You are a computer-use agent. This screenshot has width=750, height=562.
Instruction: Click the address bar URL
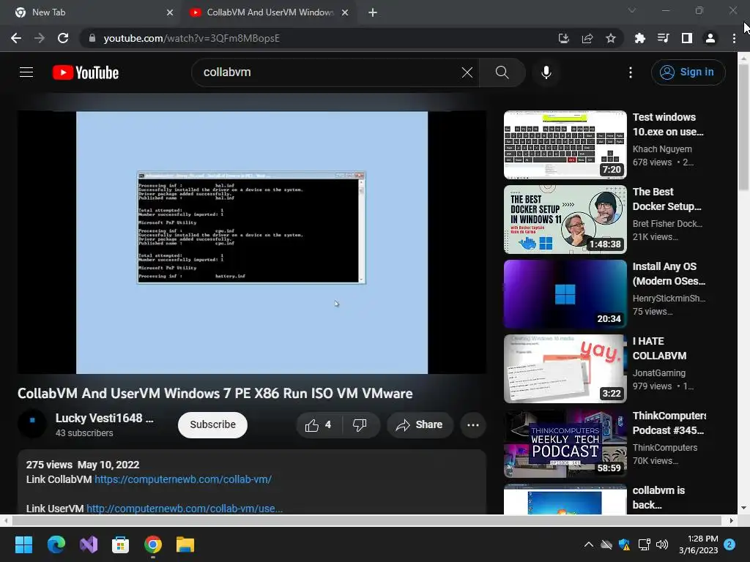coord(191,38)
